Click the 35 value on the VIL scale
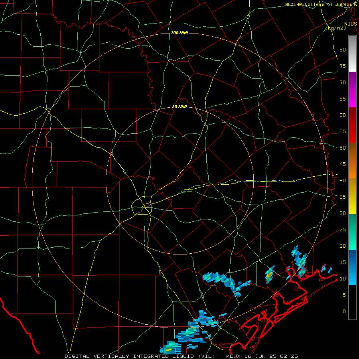 [343, 197]
